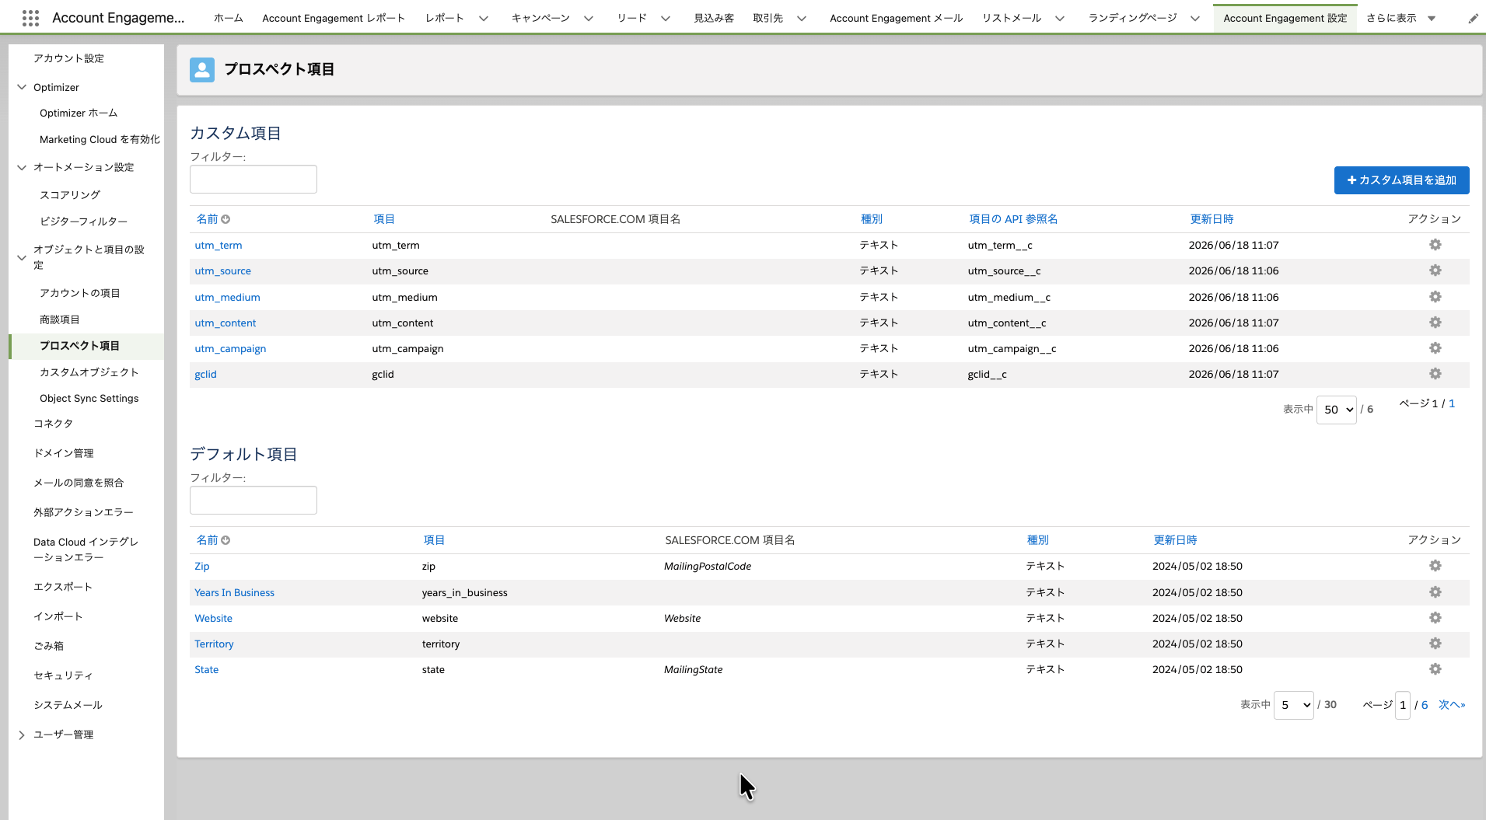Click the カスタム項目を追加 button
This screenshot has height=820, width=1486.
(x=1401, y=180)
